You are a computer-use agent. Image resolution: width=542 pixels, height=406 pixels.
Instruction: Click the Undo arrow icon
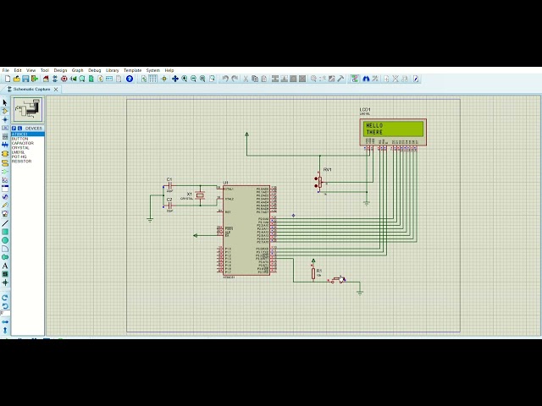coord(225,79)
